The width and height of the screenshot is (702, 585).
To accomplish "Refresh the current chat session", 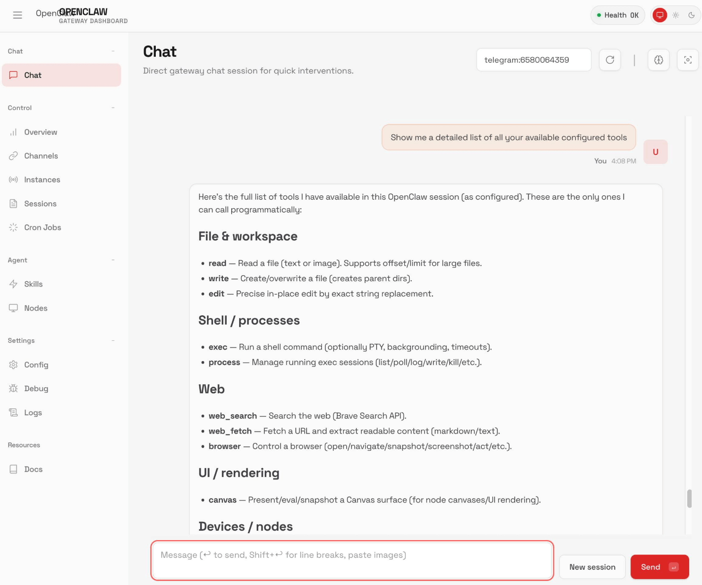I will point(610,60).
